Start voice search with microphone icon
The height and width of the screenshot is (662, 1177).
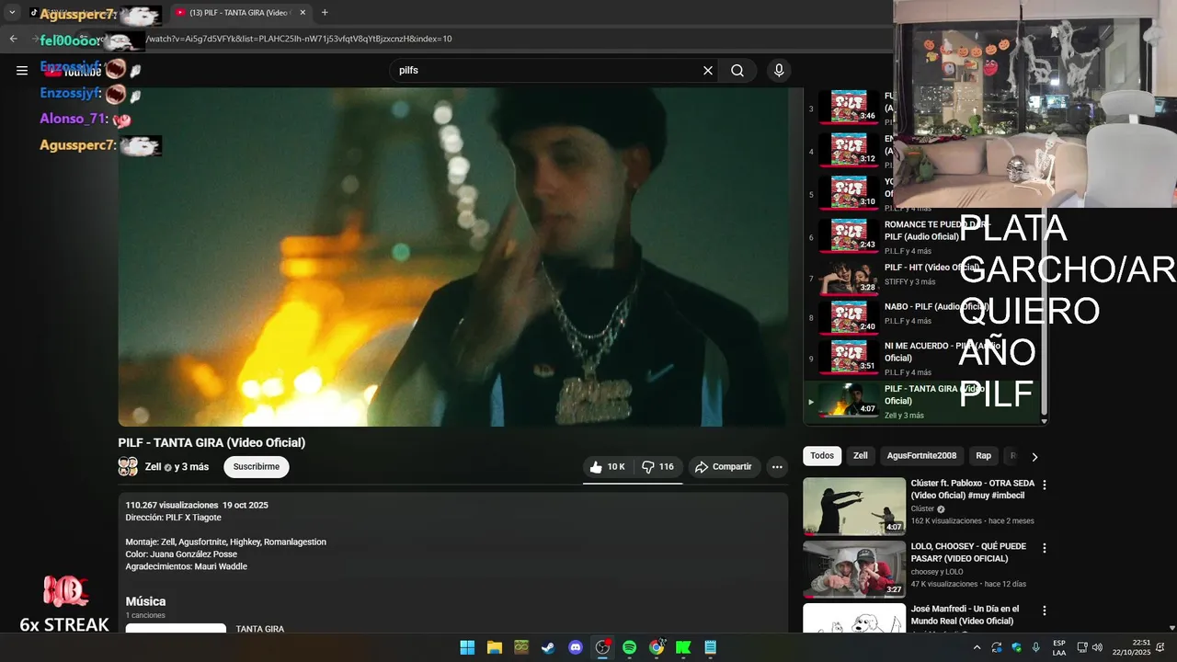pyautogui.click(x=779, y=71)
